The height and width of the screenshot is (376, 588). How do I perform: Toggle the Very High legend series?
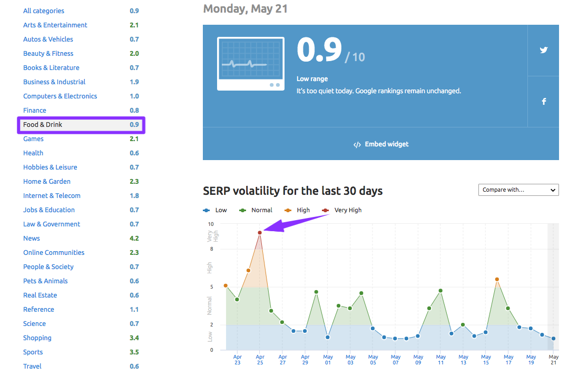tap(342, 210)
